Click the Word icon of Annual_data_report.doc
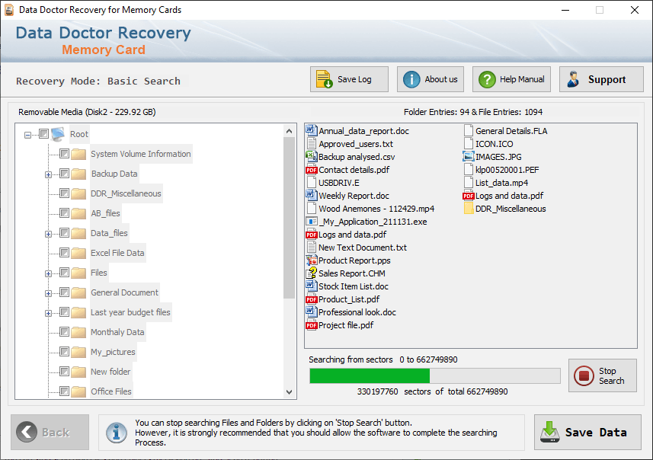 311,131
